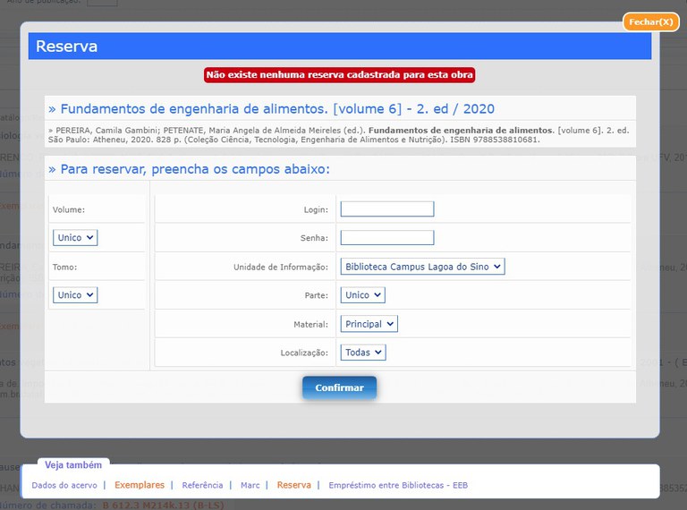Open the Marc link

click(250, 485)
